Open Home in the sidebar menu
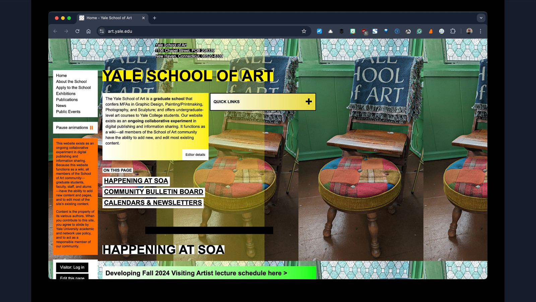Viewport: 536px width, 302px height. 61,76
